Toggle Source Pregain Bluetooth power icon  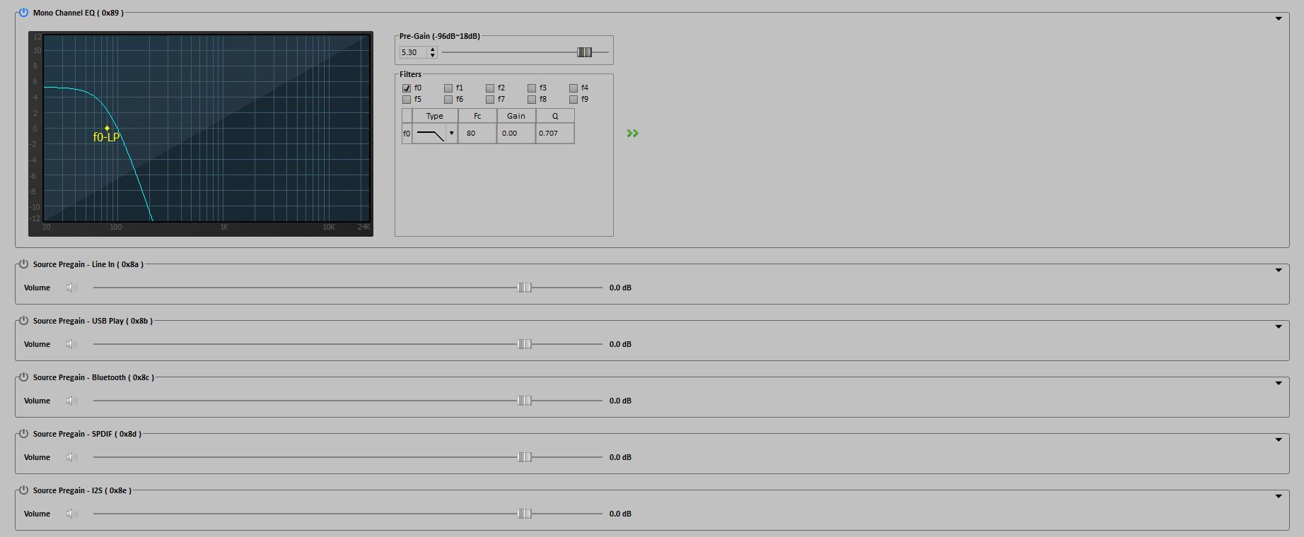coord(23,377)
